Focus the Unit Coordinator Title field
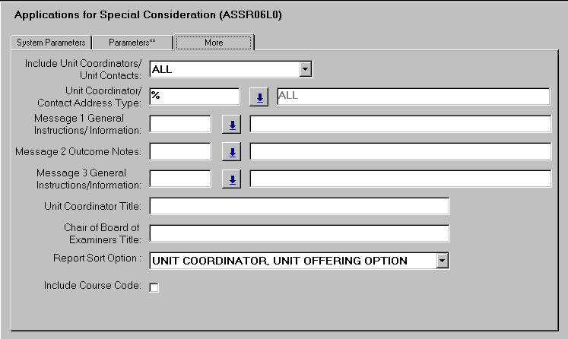Screen dimensions: 568x339 300,206
